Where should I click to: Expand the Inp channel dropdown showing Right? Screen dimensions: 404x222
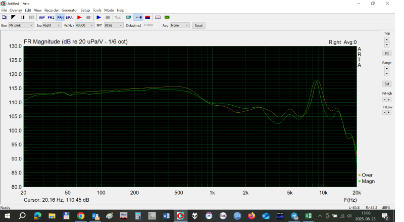[x=52, y=25]
